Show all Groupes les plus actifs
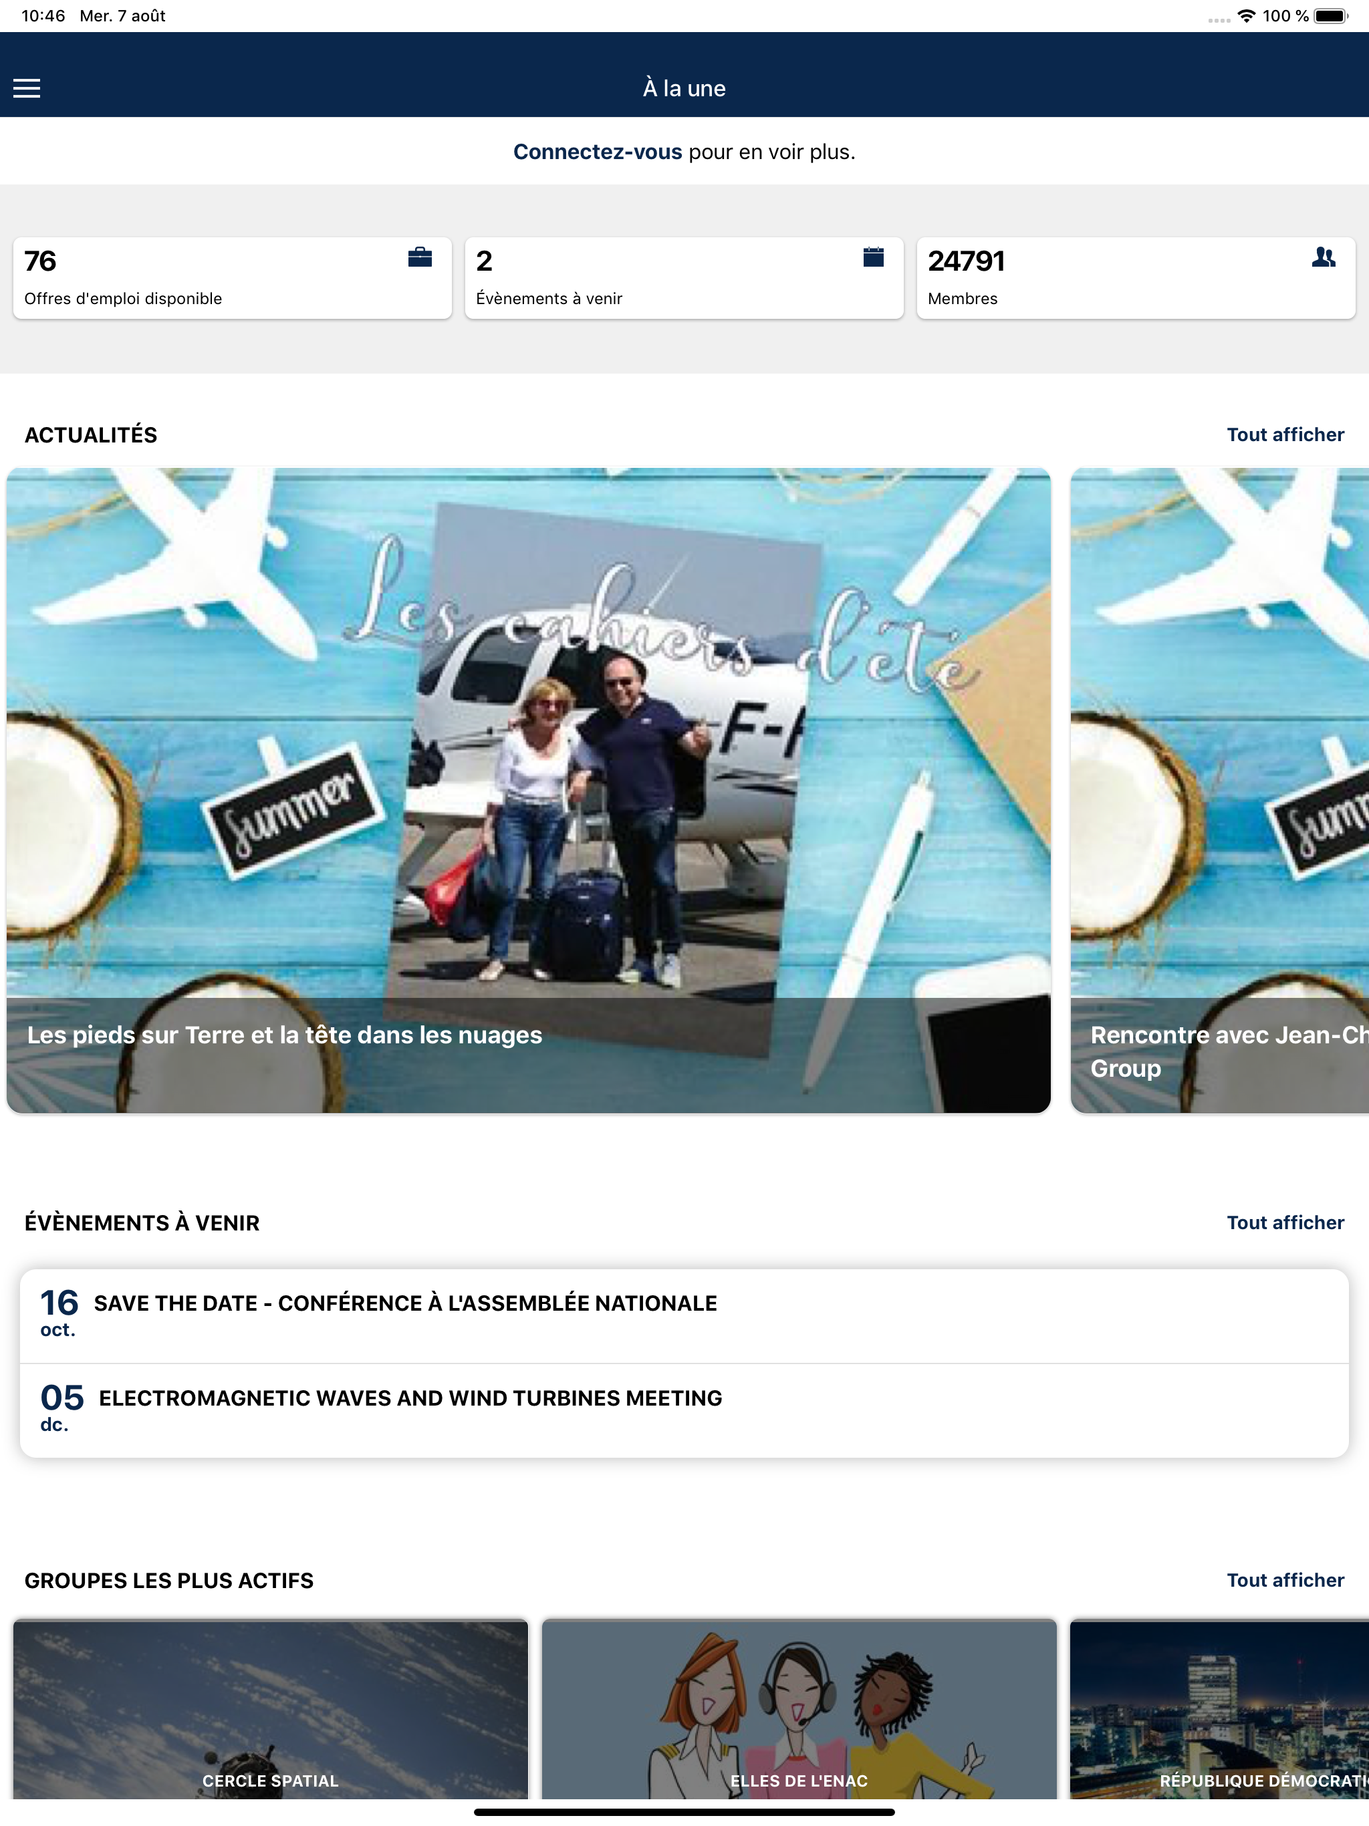1369x1826 pixels. pyautogui.click(x=1285, y=1580)
